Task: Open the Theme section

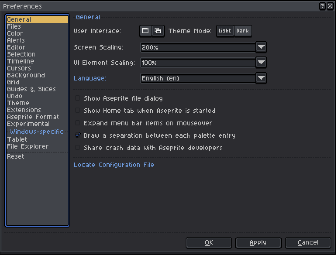Action: pos(37,103)
